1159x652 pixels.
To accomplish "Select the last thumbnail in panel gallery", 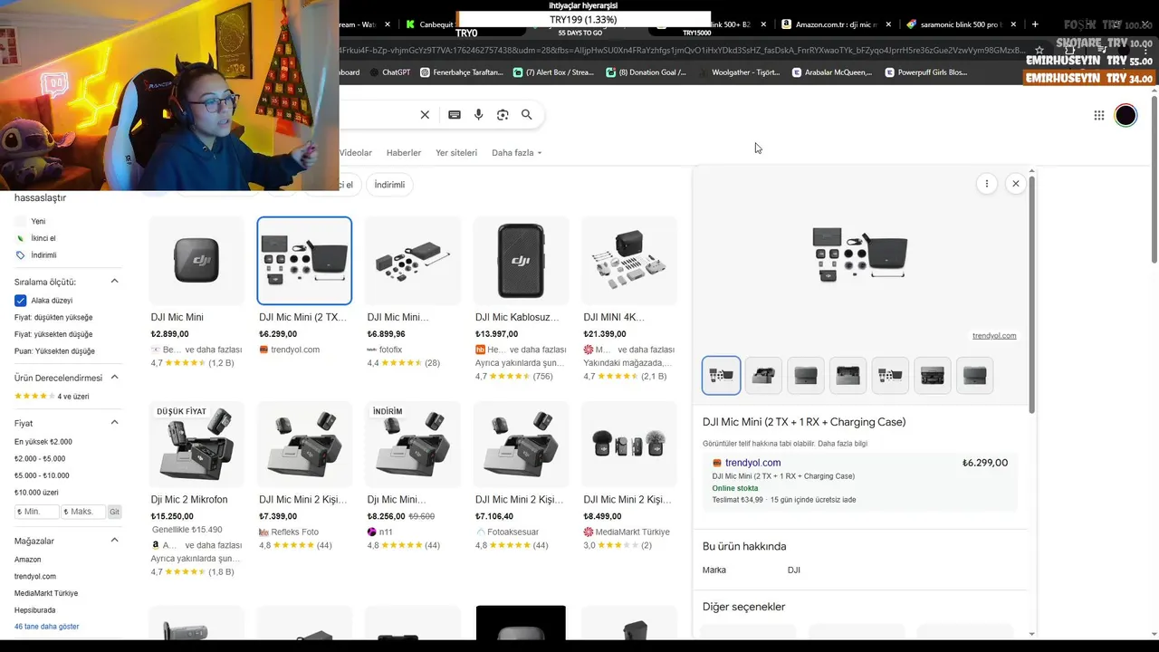I will click(974, 376).
